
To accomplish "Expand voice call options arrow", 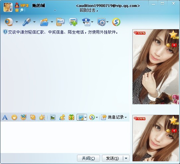I will pyautogui.click(x=34, y=22).
